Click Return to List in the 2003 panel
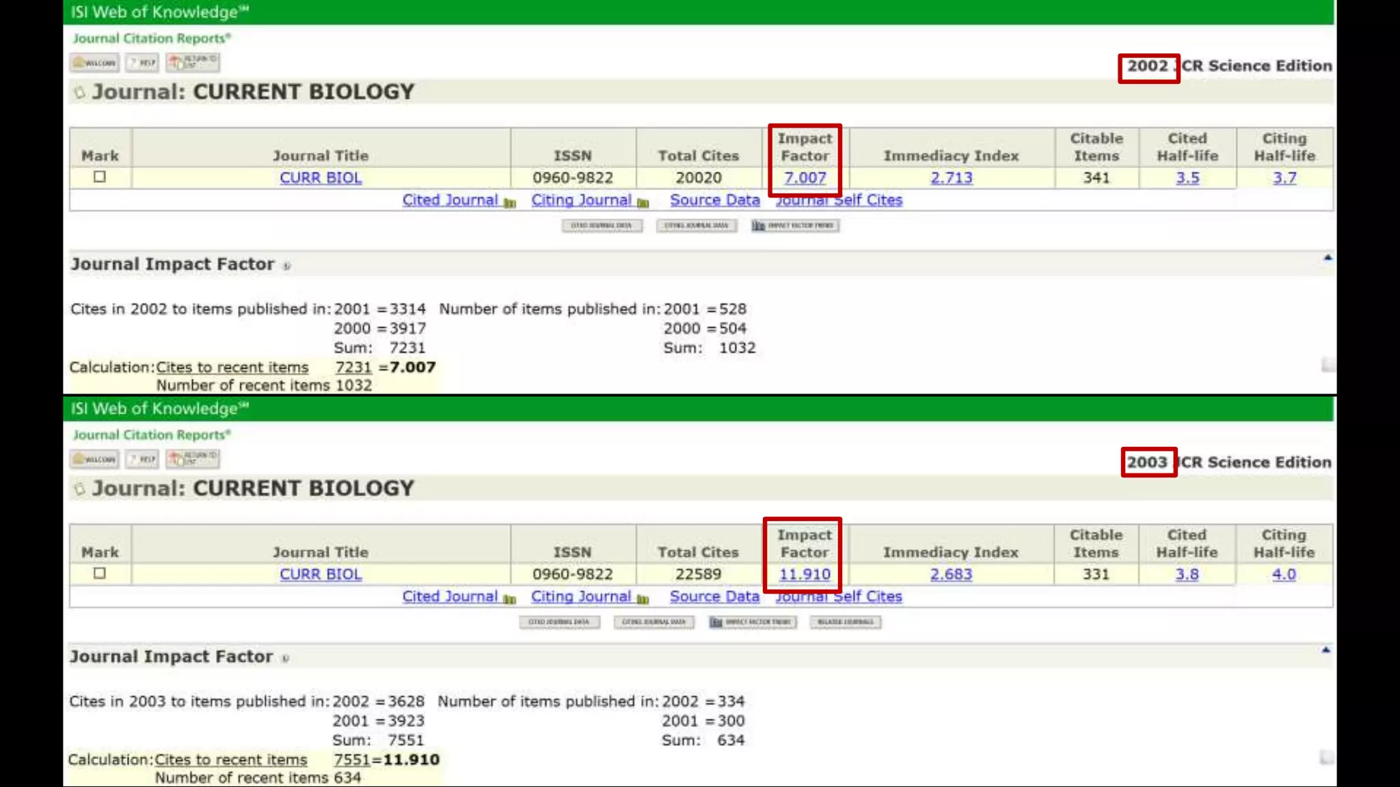This screenshot has height=787, width=1400. point(193,459)
